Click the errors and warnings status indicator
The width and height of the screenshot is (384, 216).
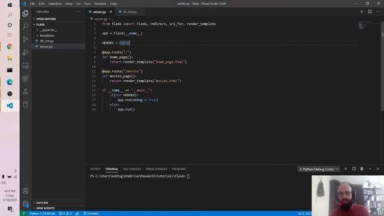[x=65, y=214]
